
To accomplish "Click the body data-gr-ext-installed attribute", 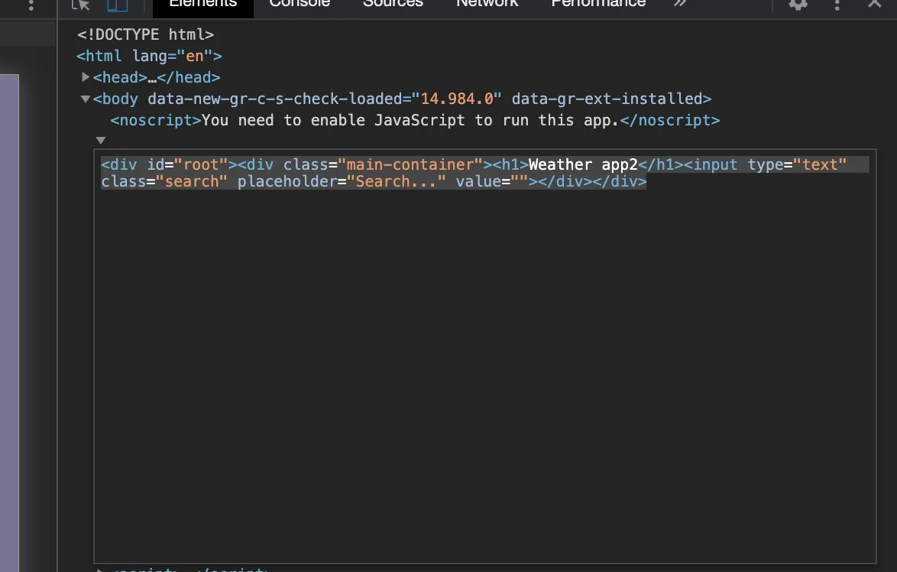I will point(607,99).
